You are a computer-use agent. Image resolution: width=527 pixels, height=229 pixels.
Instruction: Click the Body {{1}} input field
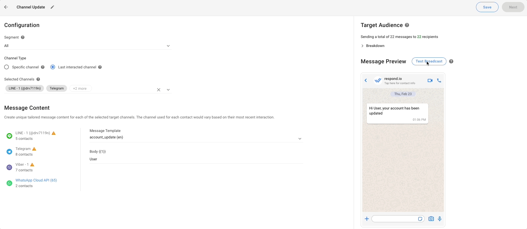point(196,159)
